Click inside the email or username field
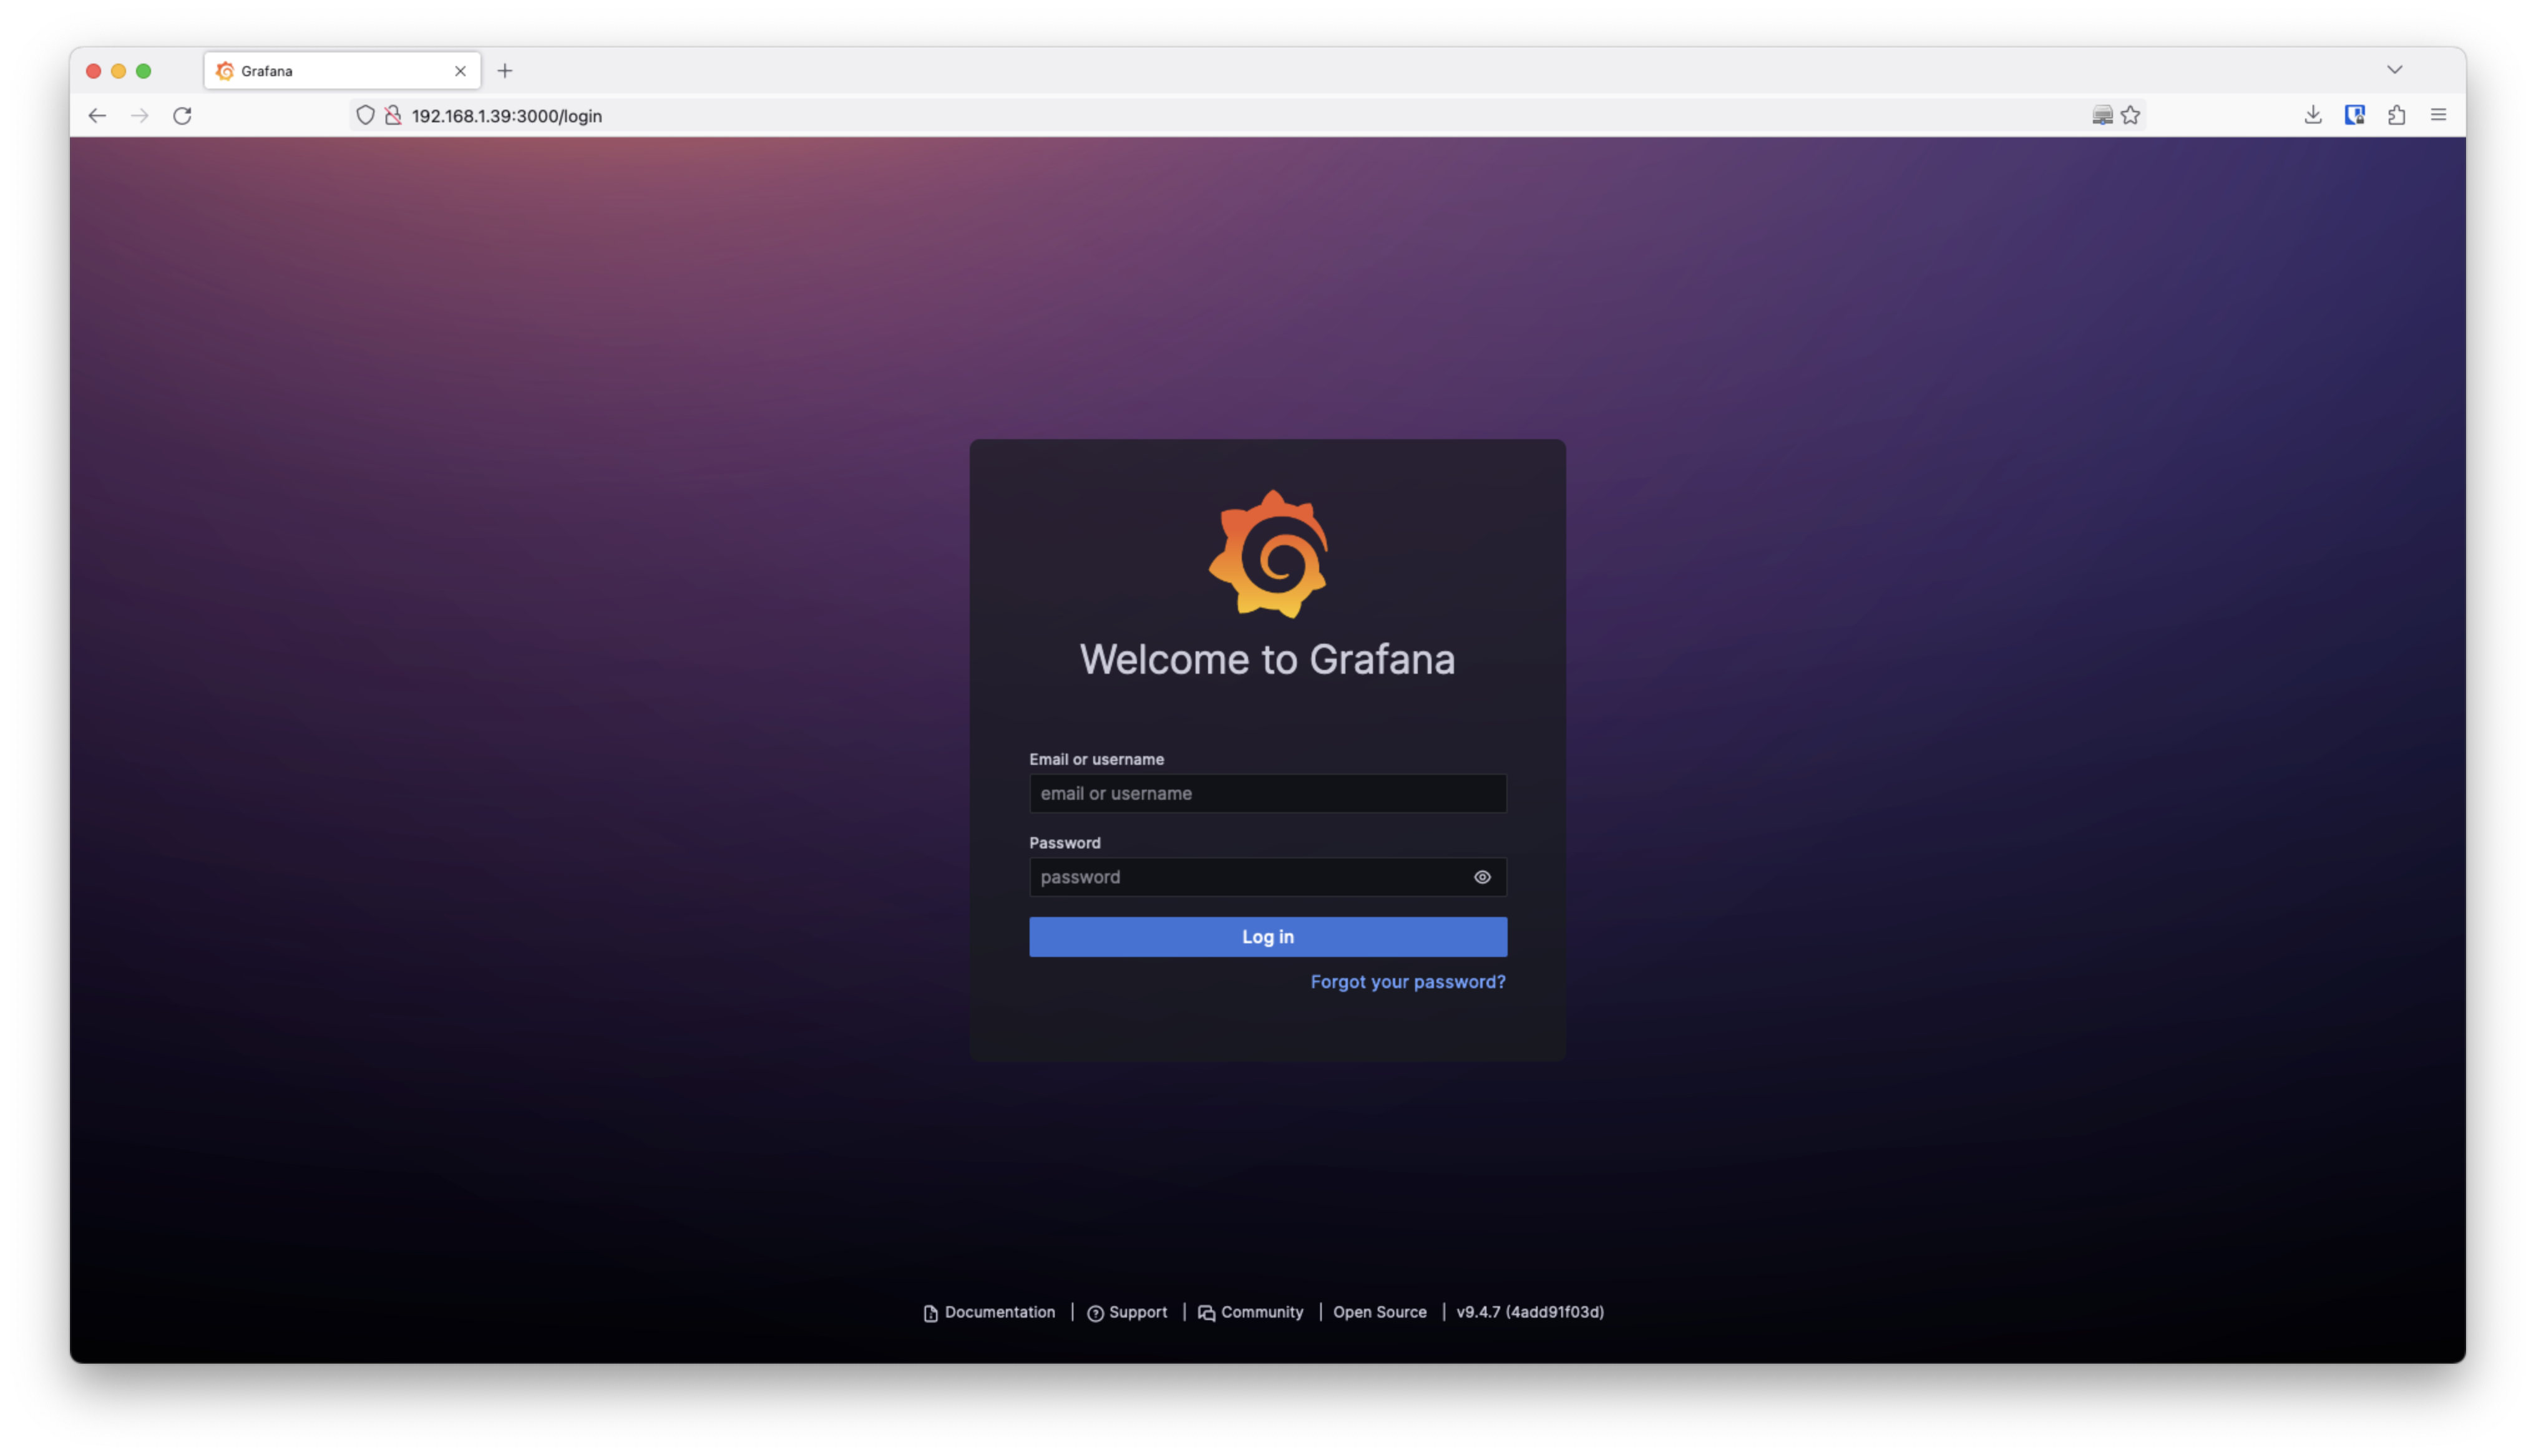 click(x=1267, y=793)
